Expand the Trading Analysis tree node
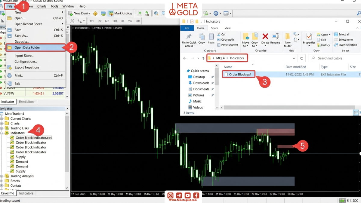361x203 pixels. 2,176
